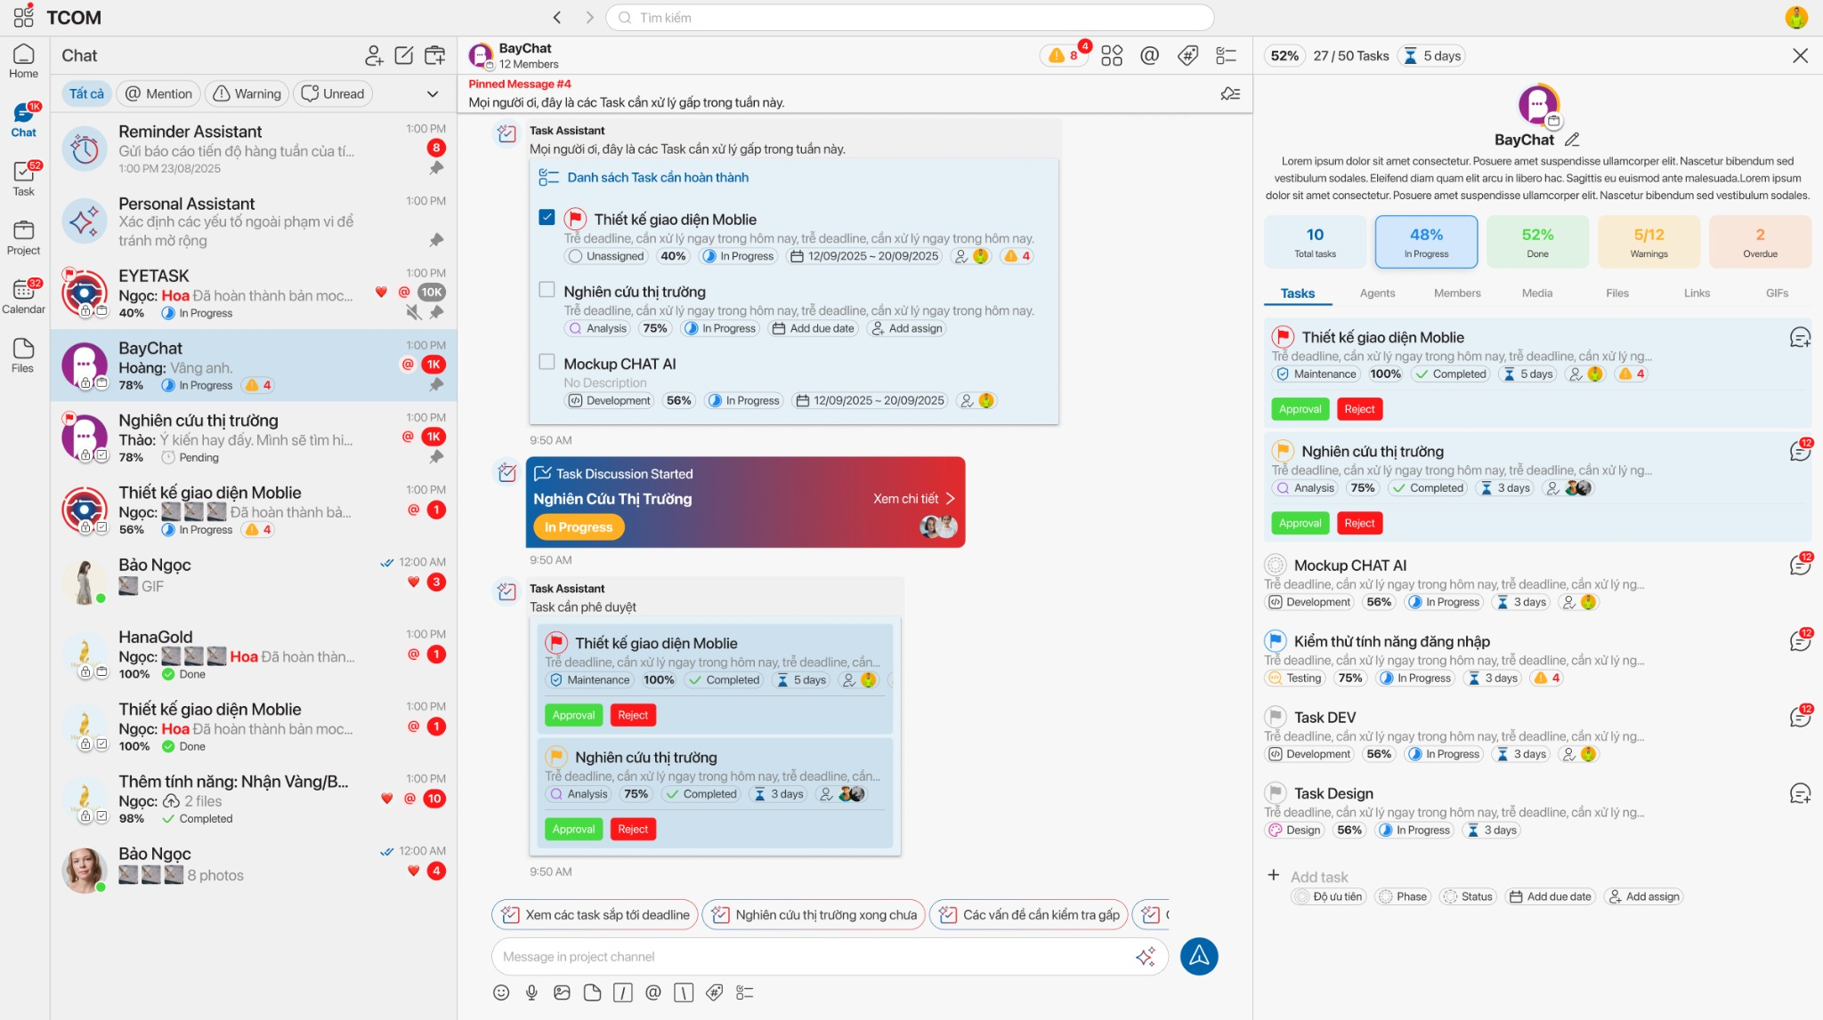Viewport: 1823px width, 1020px height.
Task: Start voice recording with the microphone icon
Action: tap(531, 992)
